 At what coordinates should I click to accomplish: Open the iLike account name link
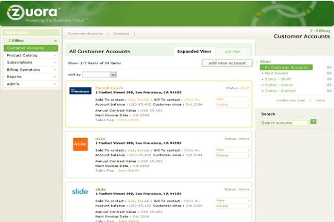(x=100, y=139)
